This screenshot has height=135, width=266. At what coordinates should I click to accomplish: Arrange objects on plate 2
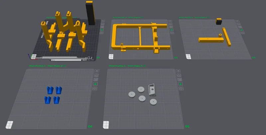171,27
